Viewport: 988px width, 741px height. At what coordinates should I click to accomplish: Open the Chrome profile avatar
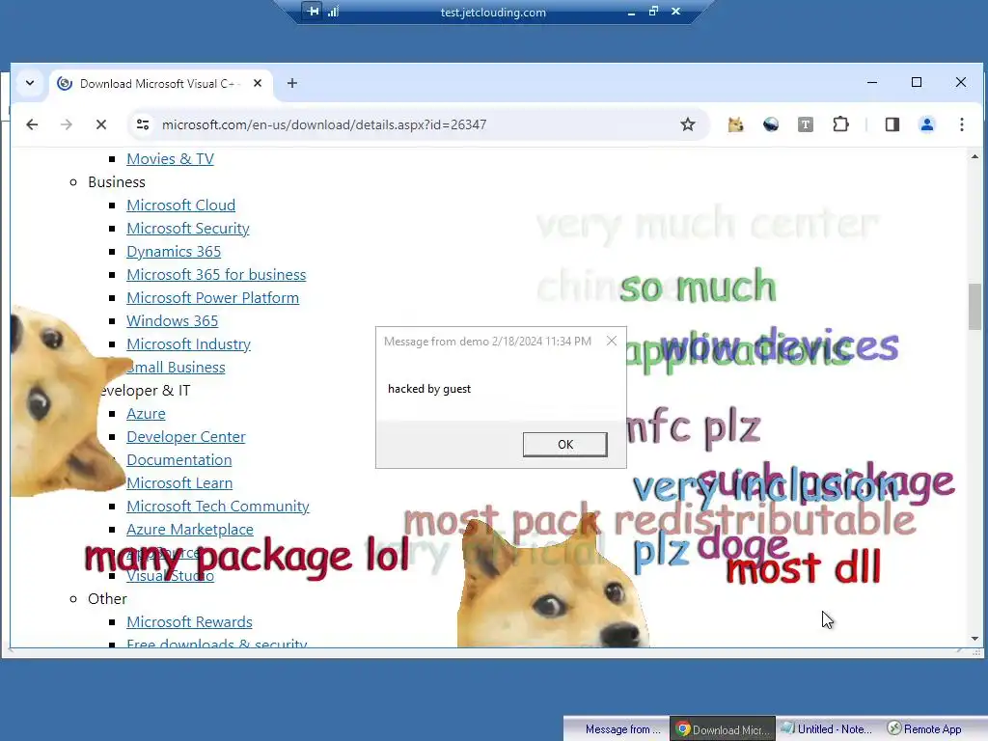[x=927, y=124]
